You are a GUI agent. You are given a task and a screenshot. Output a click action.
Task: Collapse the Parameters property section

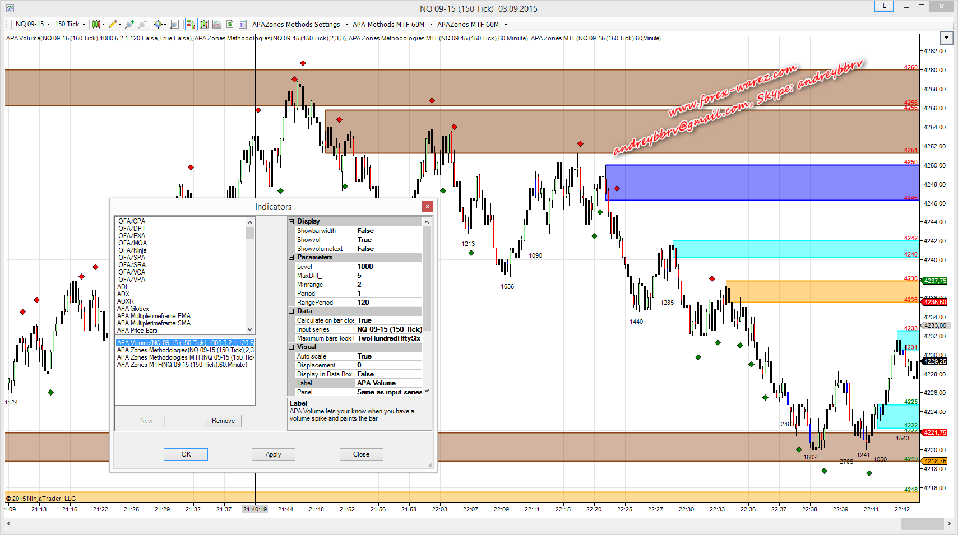tap(291, 258)
